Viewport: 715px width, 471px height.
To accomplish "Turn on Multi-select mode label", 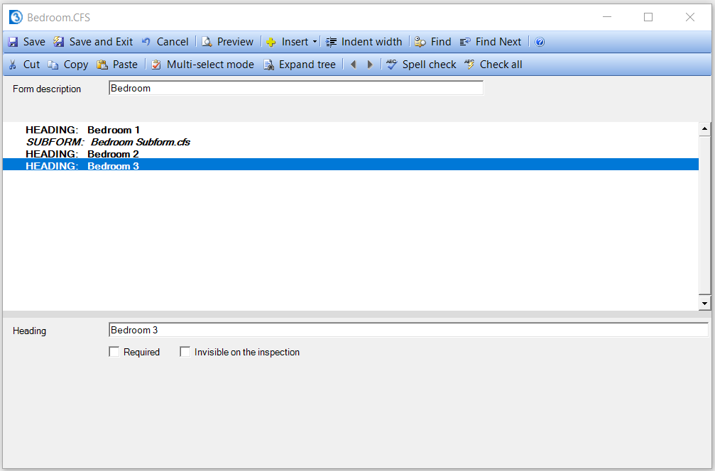I will point(210,65).
